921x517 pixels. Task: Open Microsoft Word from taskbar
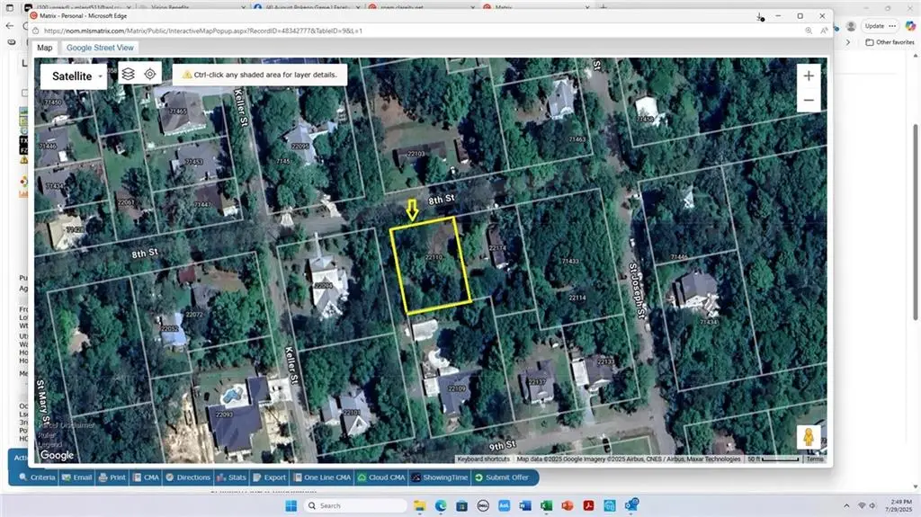tap(525, 505)
